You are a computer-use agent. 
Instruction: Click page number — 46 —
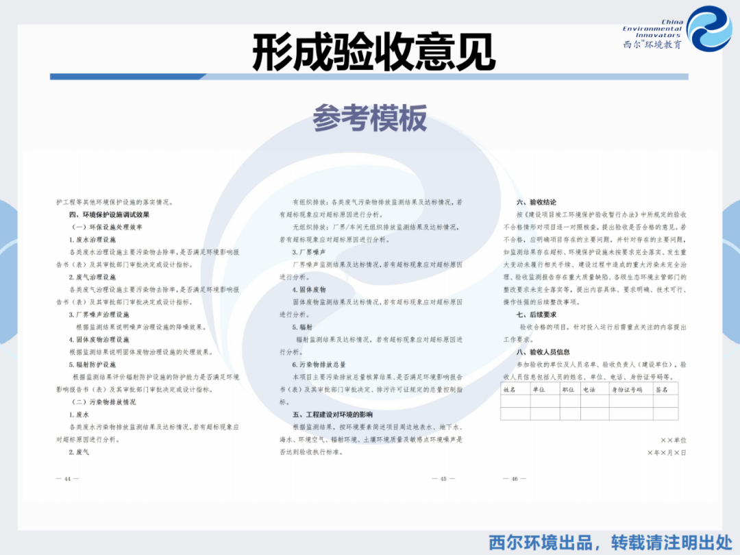coord(515,478)
